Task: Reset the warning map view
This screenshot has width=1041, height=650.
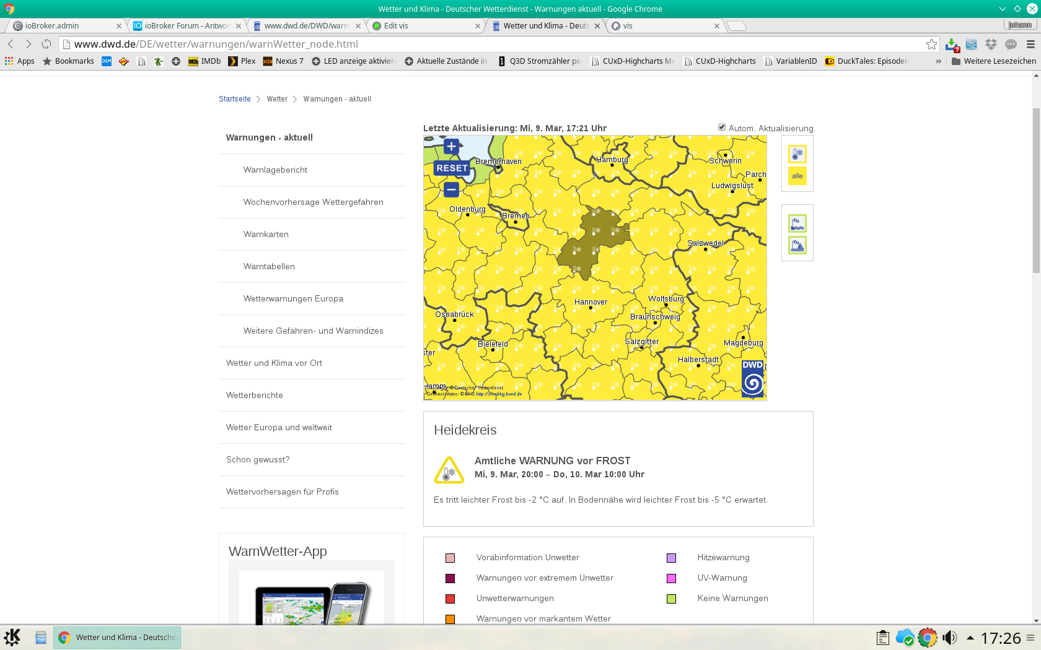Action: [452, 168]
